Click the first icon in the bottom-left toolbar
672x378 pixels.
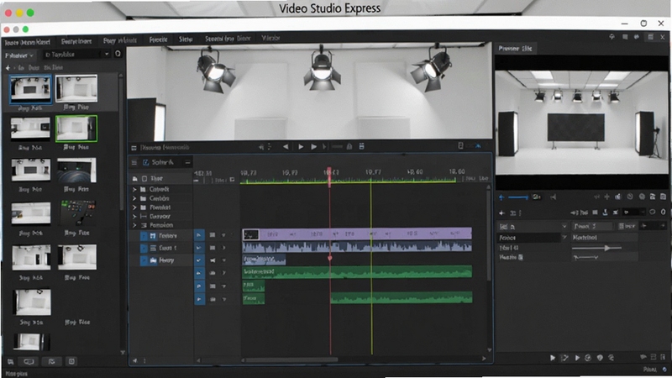coord(10,362)
